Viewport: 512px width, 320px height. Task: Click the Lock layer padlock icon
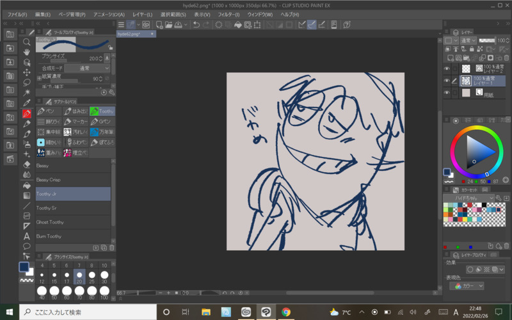(x=472, y=49)
